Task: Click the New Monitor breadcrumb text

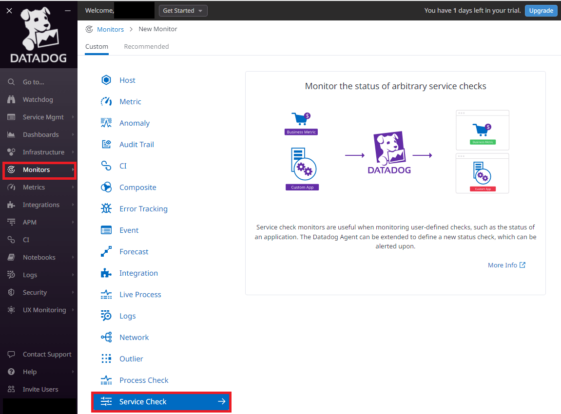Action: pos(158,29)
